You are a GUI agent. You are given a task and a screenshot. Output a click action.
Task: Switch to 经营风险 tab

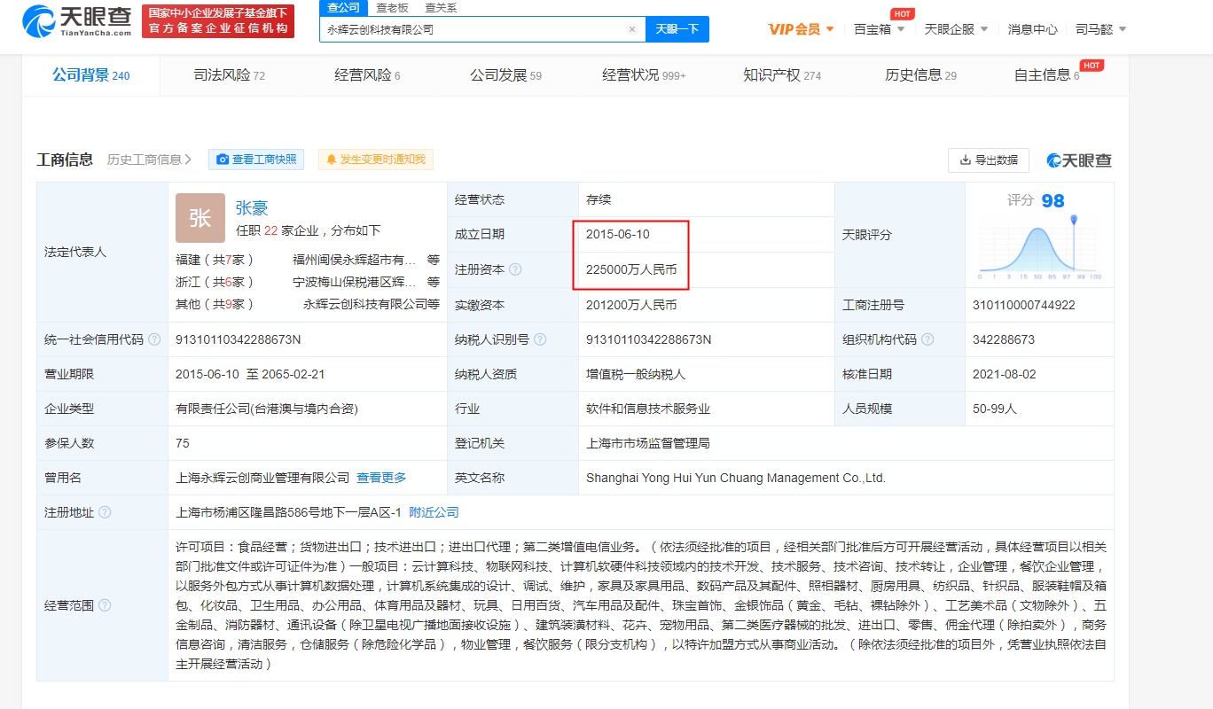pyautogui.click(x=367, y=75)
